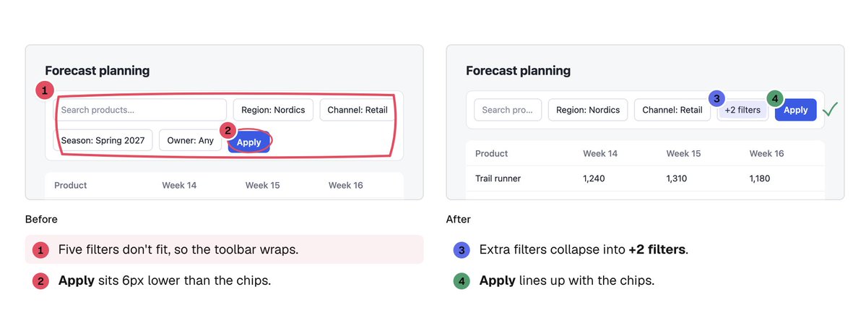Click the green checkmark beside the After toolbar
This screenshot has height=331, width=866.
pos(830,109)
